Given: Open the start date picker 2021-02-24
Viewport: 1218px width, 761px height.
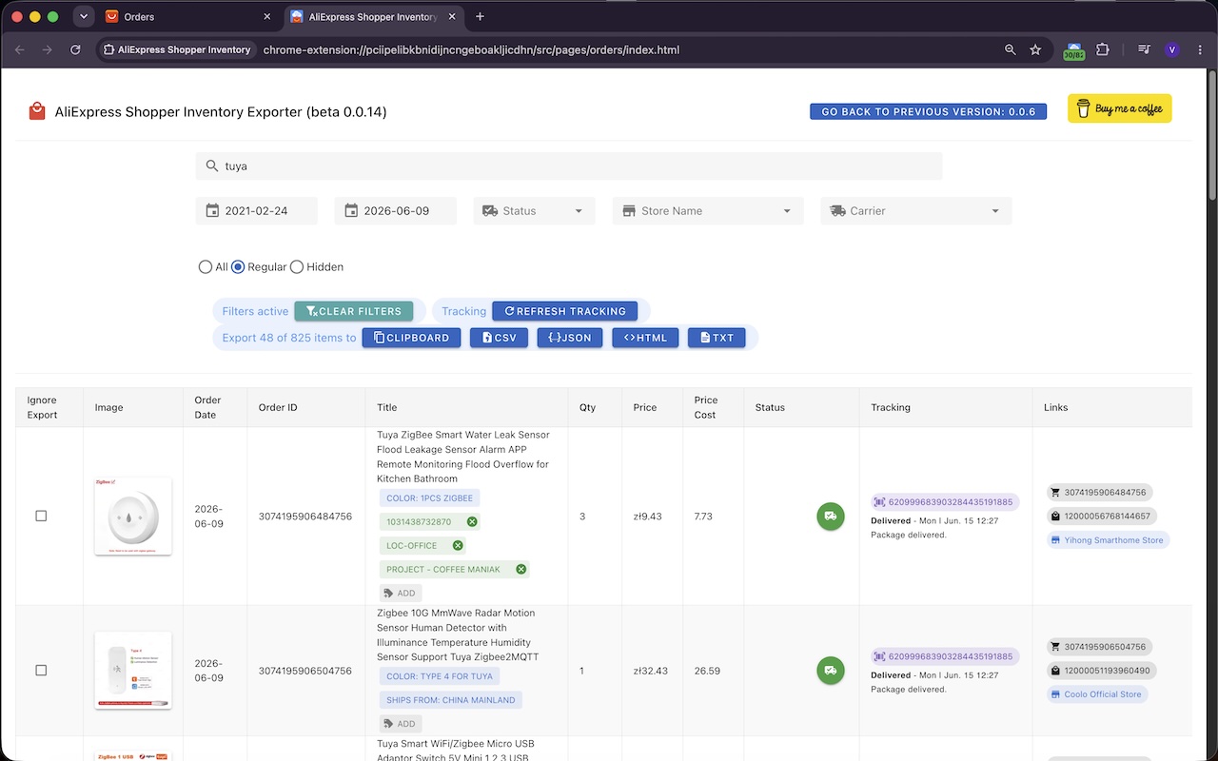Looking at the screenshot, I should click(257, 211).
